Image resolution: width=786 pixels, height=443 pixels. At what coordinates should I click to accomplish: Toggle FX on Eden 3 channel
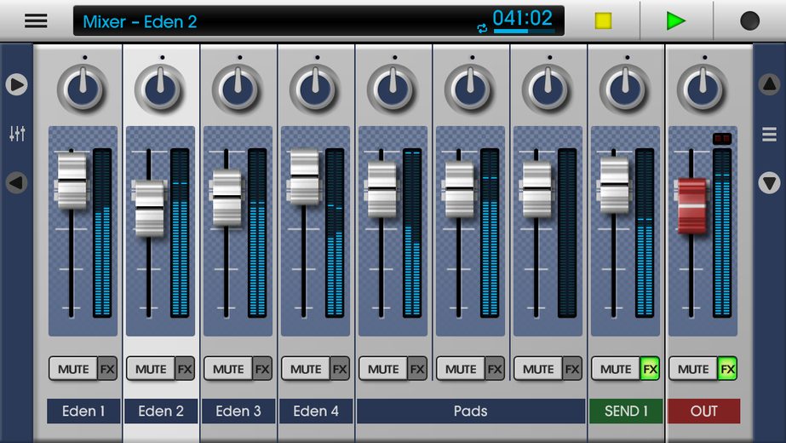tap(262, 369)
